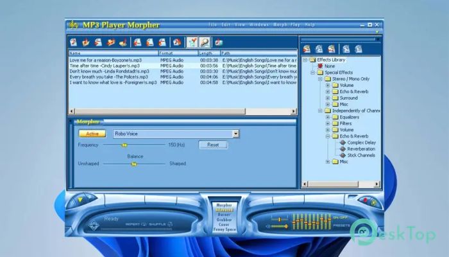Click the round red icon in the playlist toolbar

177,42
